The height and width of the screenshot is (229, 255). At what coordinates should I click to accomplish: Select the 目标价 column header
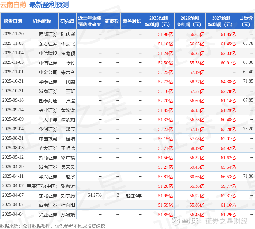click(x=246, y=21)
